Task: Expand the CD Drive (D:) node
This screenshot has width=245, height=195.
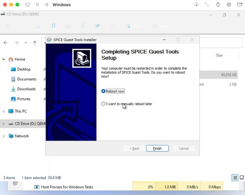Action: [4, 124]
